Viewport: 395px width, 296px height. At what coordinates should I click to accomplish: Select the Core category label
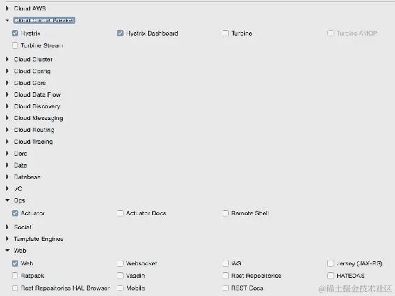click(x=20, y=154)
